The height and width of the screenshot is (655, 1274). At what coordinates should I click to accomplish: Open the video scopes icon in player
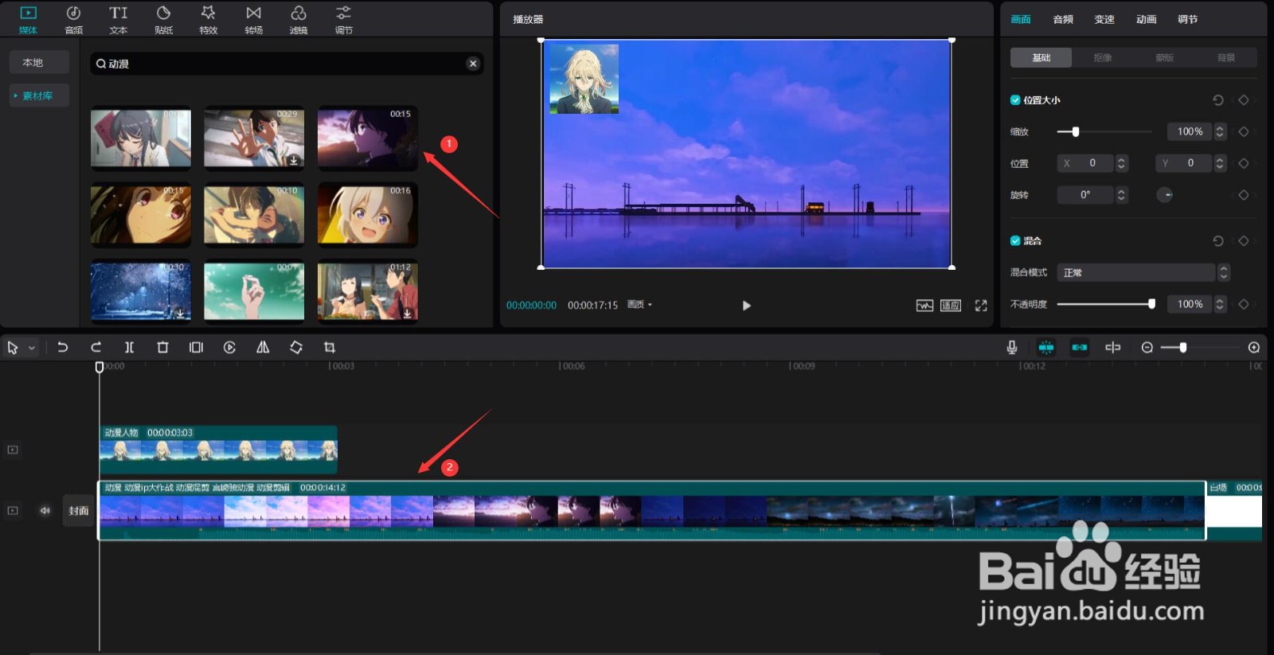pyautogui.click(x=924, y=306)
